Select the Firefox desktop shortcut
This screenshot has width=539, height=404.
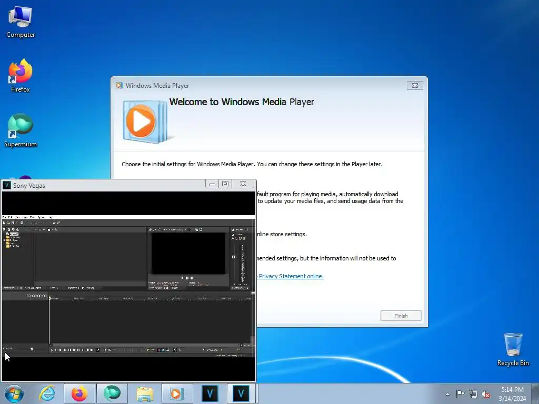point(21,76)
